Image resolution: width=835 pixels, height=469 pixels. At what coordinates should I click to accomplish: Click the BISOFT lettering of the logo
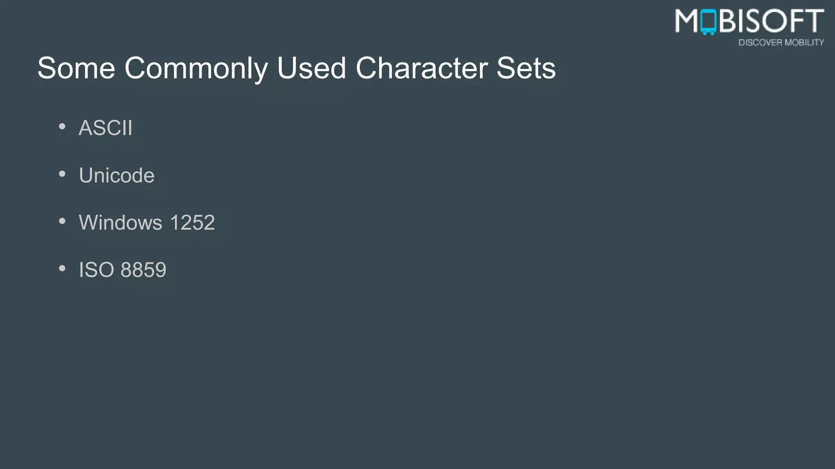(x=771, y=21)
